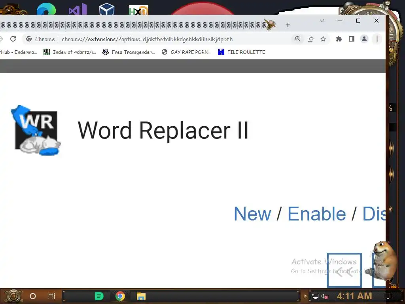Screen dimensions: 405x304
Task: Open VirtualBox desktop icon
Action: pos(107,9)
